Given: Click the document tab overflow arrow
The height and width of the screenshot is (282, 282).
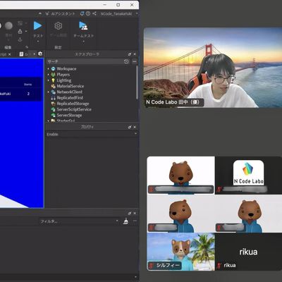Looking at the screenshot, I should pyautogui.click(x=35, y=54).
